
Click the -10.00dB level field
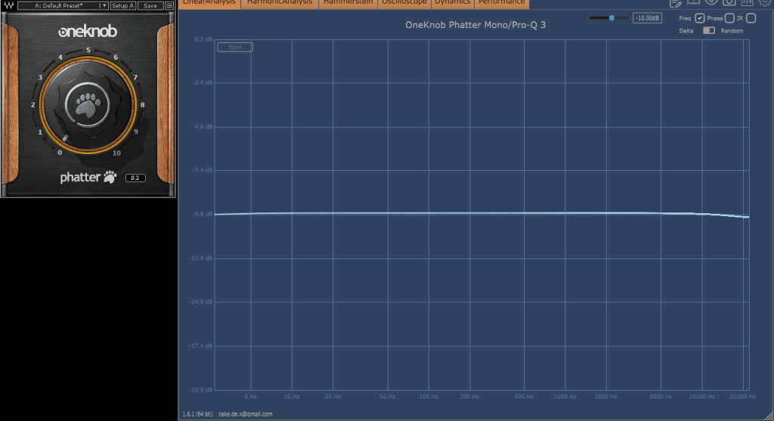point(647,18)
